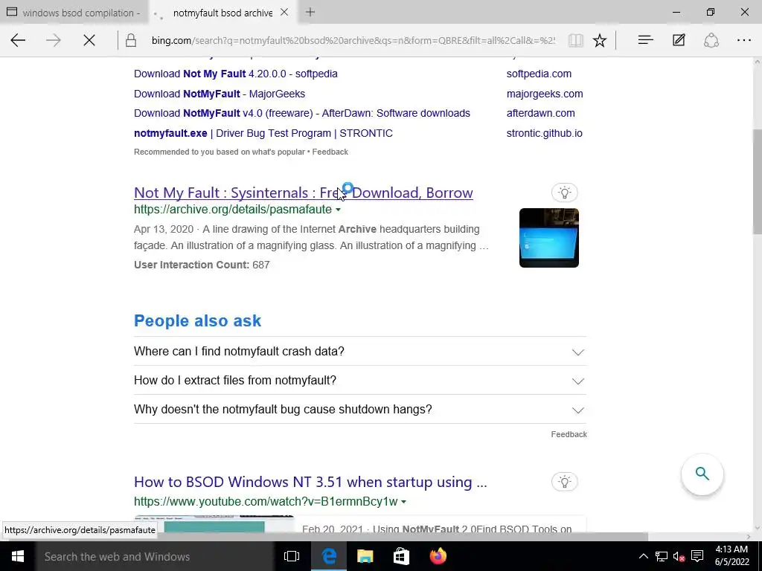Screen dimensions: 762x571
Task: Click lightbulb insight icon for Not My Fault result
Action: 564,193
